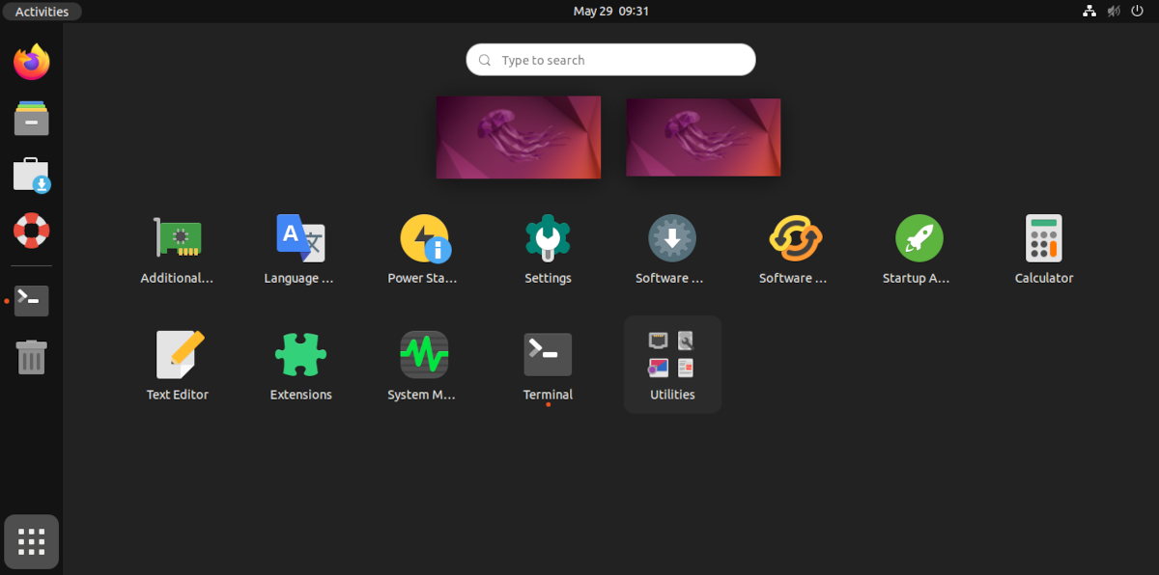Open the Extensions application

[300, 354]
